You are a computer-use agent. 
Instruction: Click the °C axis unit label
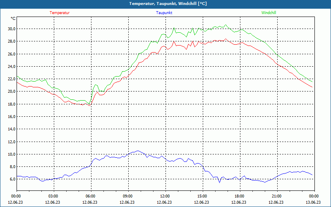pyautogui.click(x=13, y=19)
